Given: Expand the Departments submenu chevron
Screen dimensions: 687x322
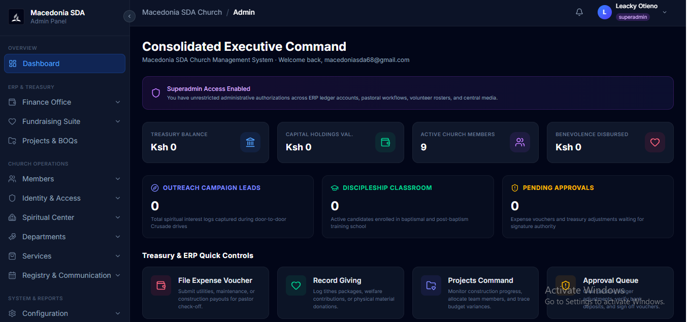Looking at the screenshot, I should 118,237.
